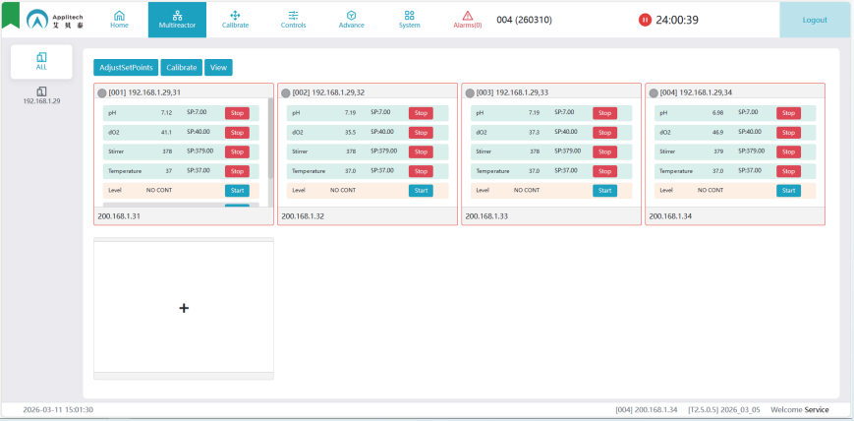Start Level control on reactor [003]
Viewport: 854px width, 421px height.
(x=604, y=191)
